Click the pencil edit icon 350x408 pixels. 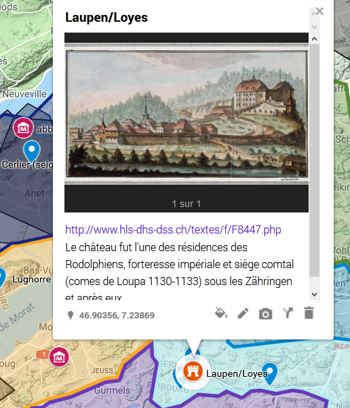click(243, 313)
